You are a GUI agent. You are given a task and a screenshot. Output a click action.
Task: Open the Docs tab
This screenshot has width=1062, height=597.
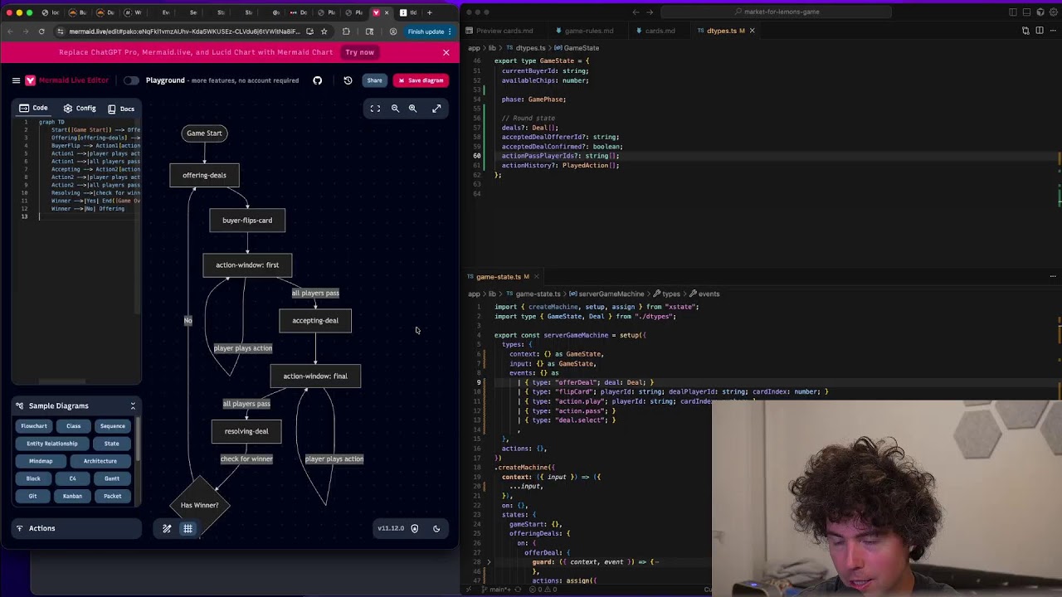click(121, 109)
